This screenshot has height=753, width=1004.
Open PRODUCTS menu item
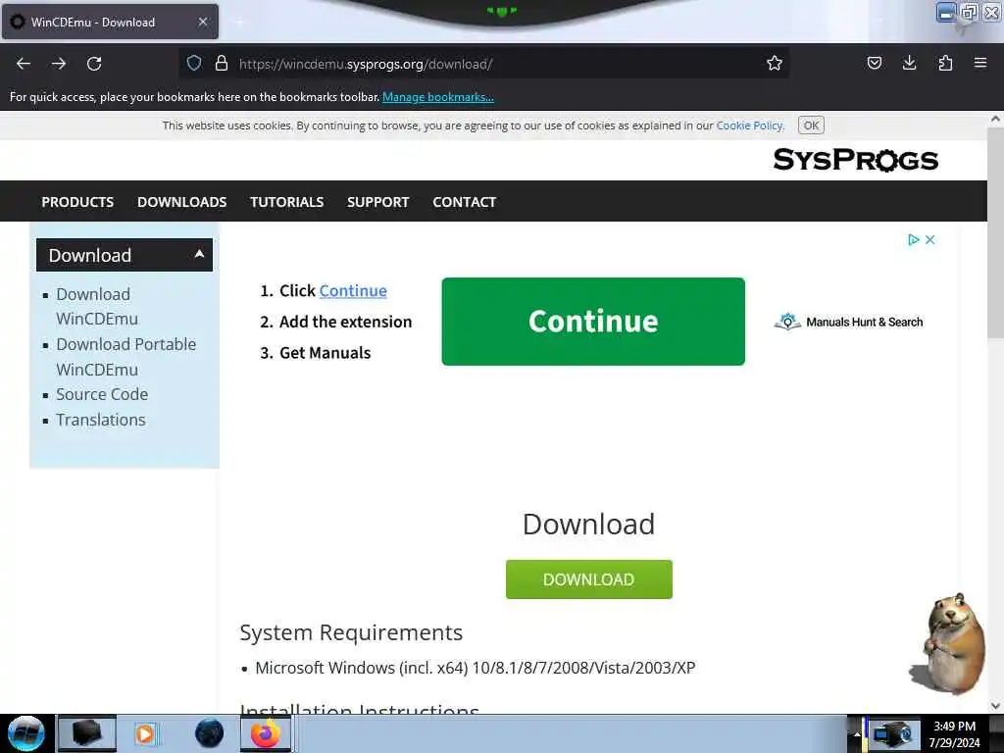click(x=77, y=202)
